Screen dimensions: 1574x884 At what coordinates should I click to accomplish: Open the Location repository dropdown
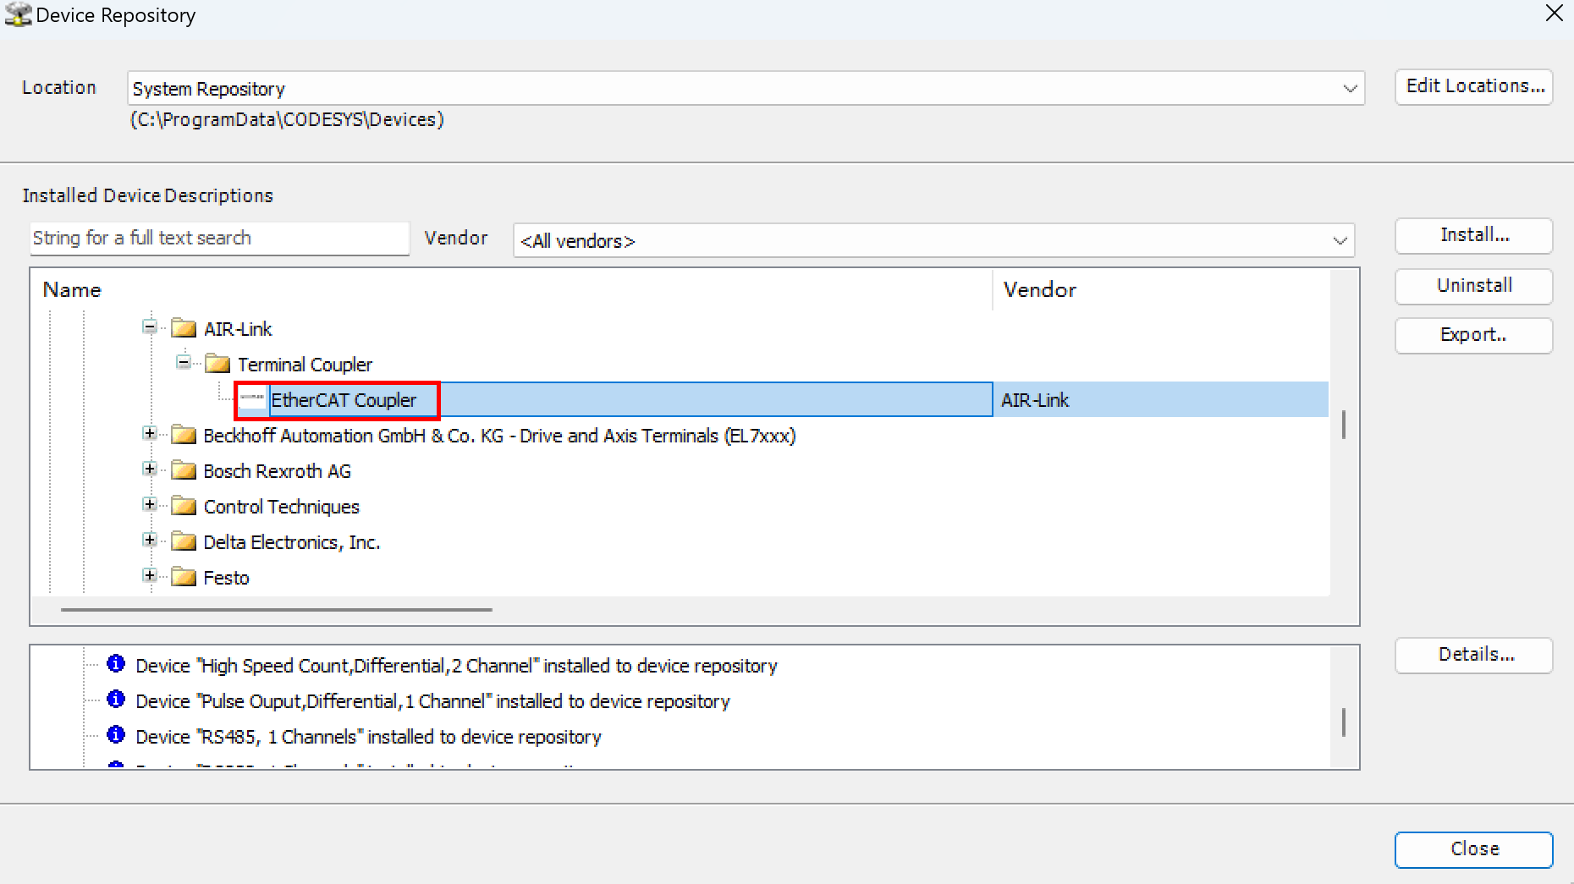coord(1349,89)
